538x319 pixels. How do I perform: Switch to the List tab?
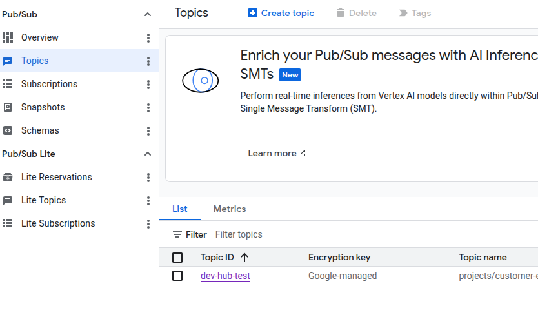[180, 209]
